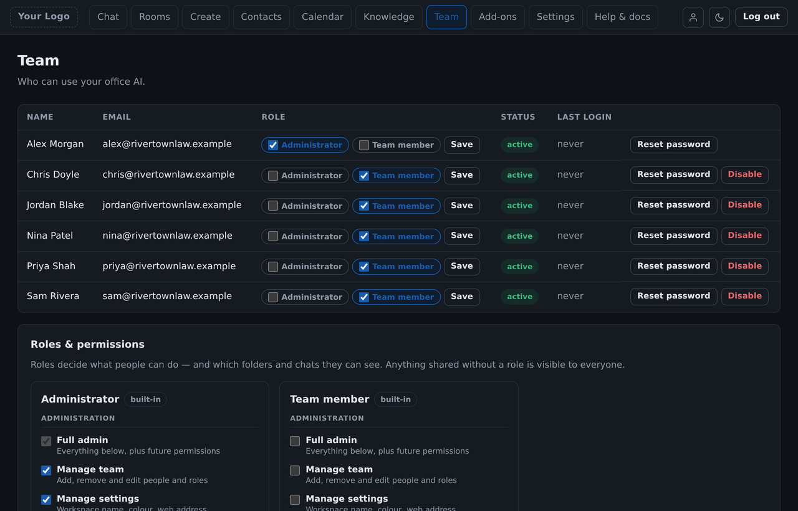Uncheck Team member for Sam Rivera
The height and width of the screenshot is (511, 798).
coord(364,297)
